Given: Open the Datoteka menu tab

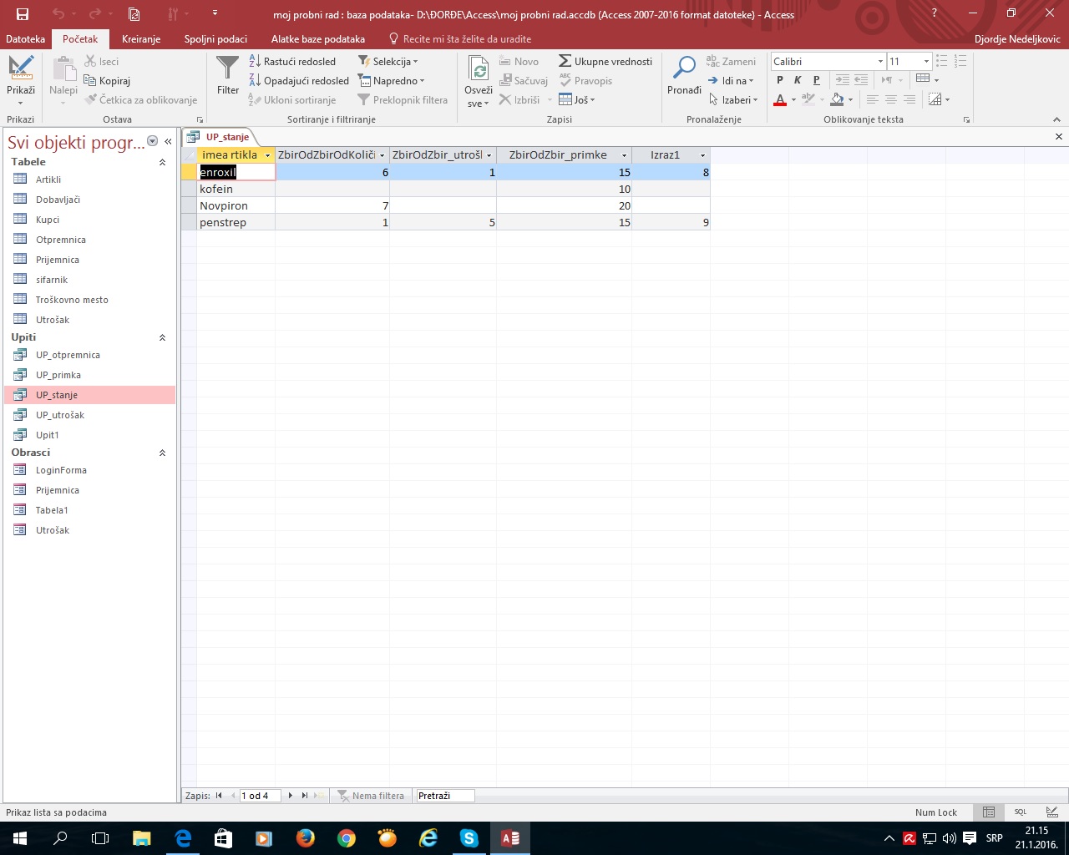Looking at the screenshot, I should pyautogui.click(x=25, y=39).
